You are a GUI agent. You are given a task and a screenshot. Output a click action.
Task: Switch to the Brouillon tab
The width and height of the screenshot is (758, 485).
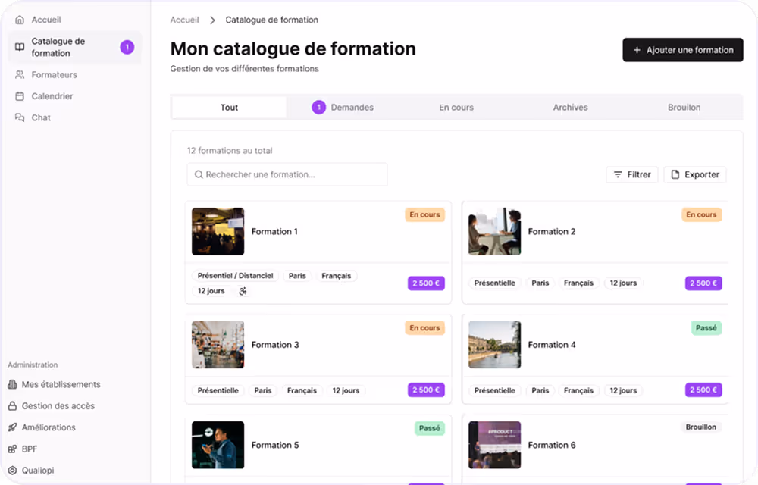point(684,108)
